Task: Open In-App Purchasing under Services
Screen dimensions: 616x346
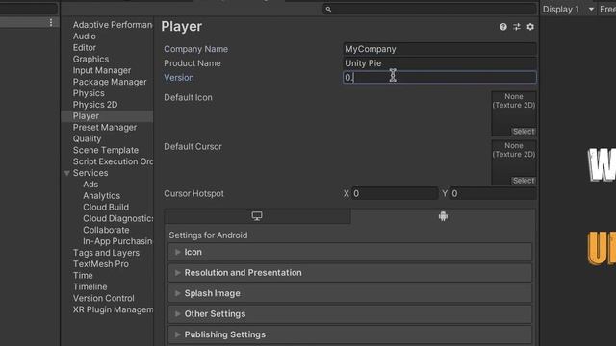Action: pyautogui.click(x=117, y=241)
